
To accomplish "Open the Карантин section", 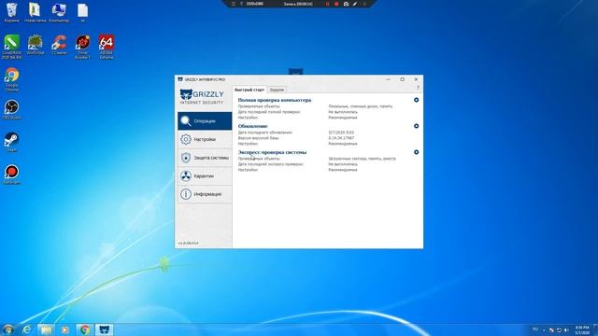I will (205, 176).
